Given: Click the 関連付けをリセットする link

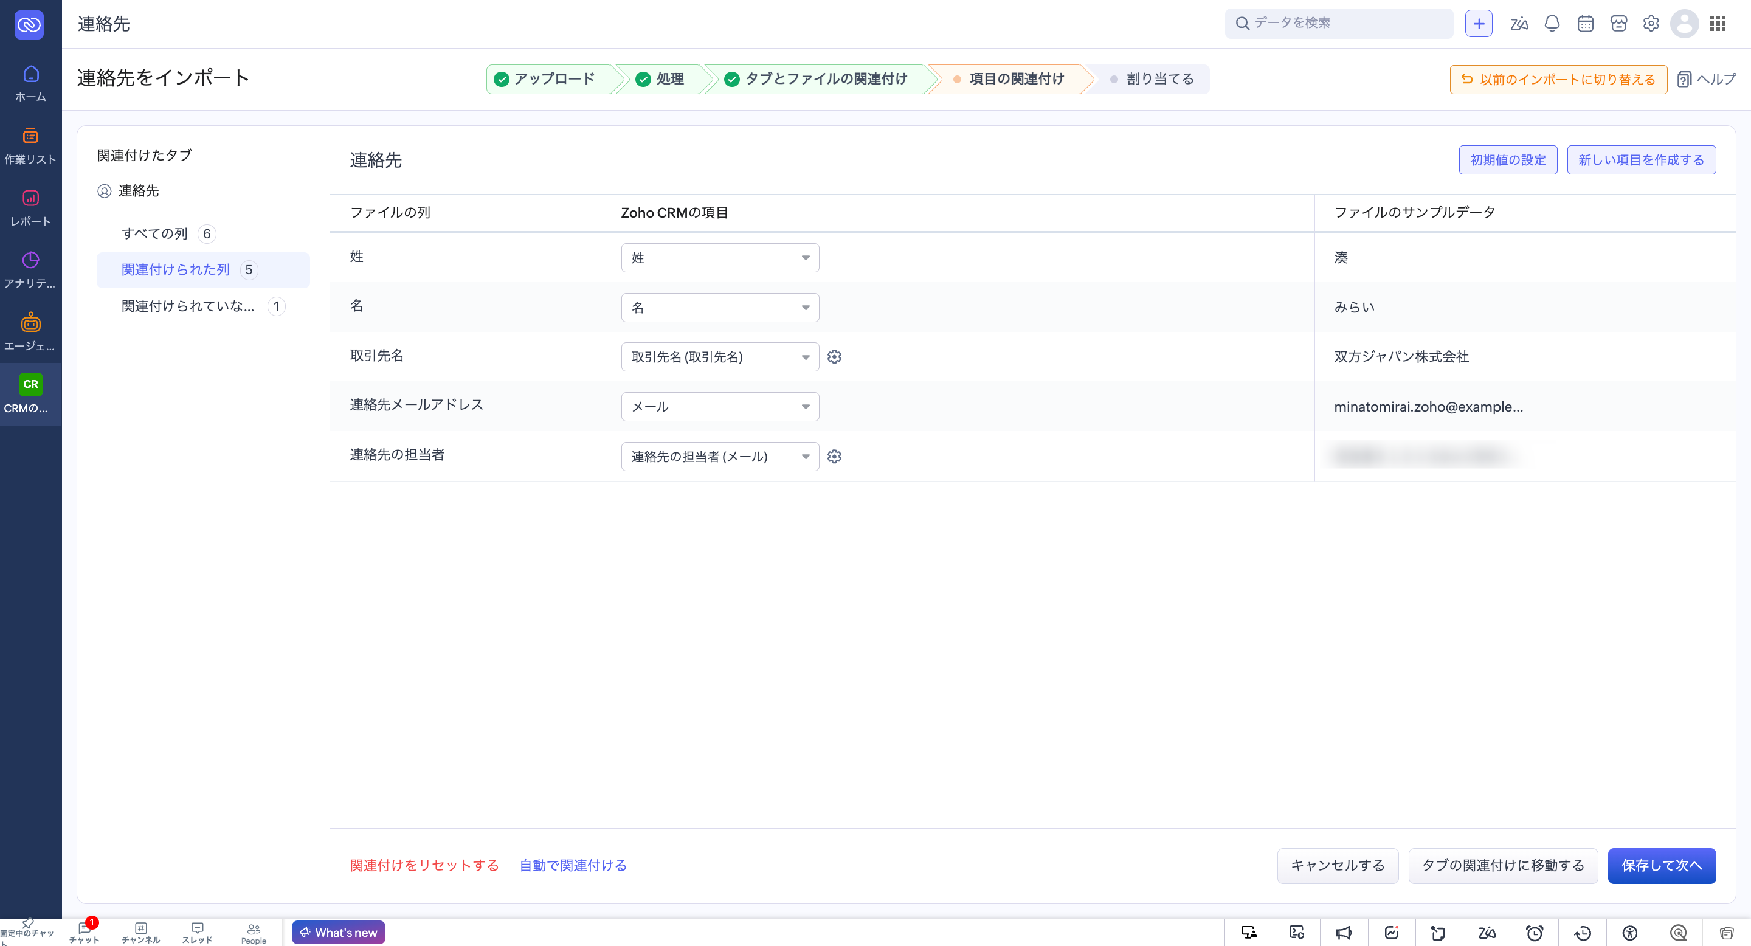Looking at the screenshot, I should 424,866.
